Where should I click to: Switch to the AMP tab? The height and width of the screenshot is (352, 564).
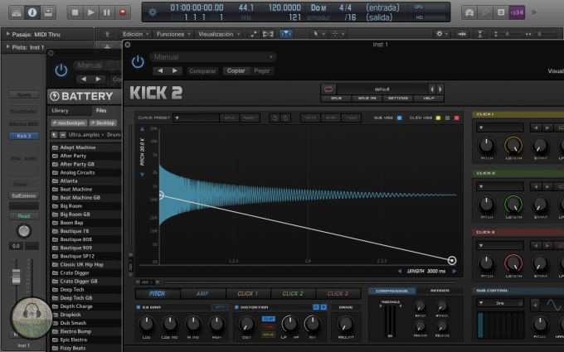coord(202,293)
